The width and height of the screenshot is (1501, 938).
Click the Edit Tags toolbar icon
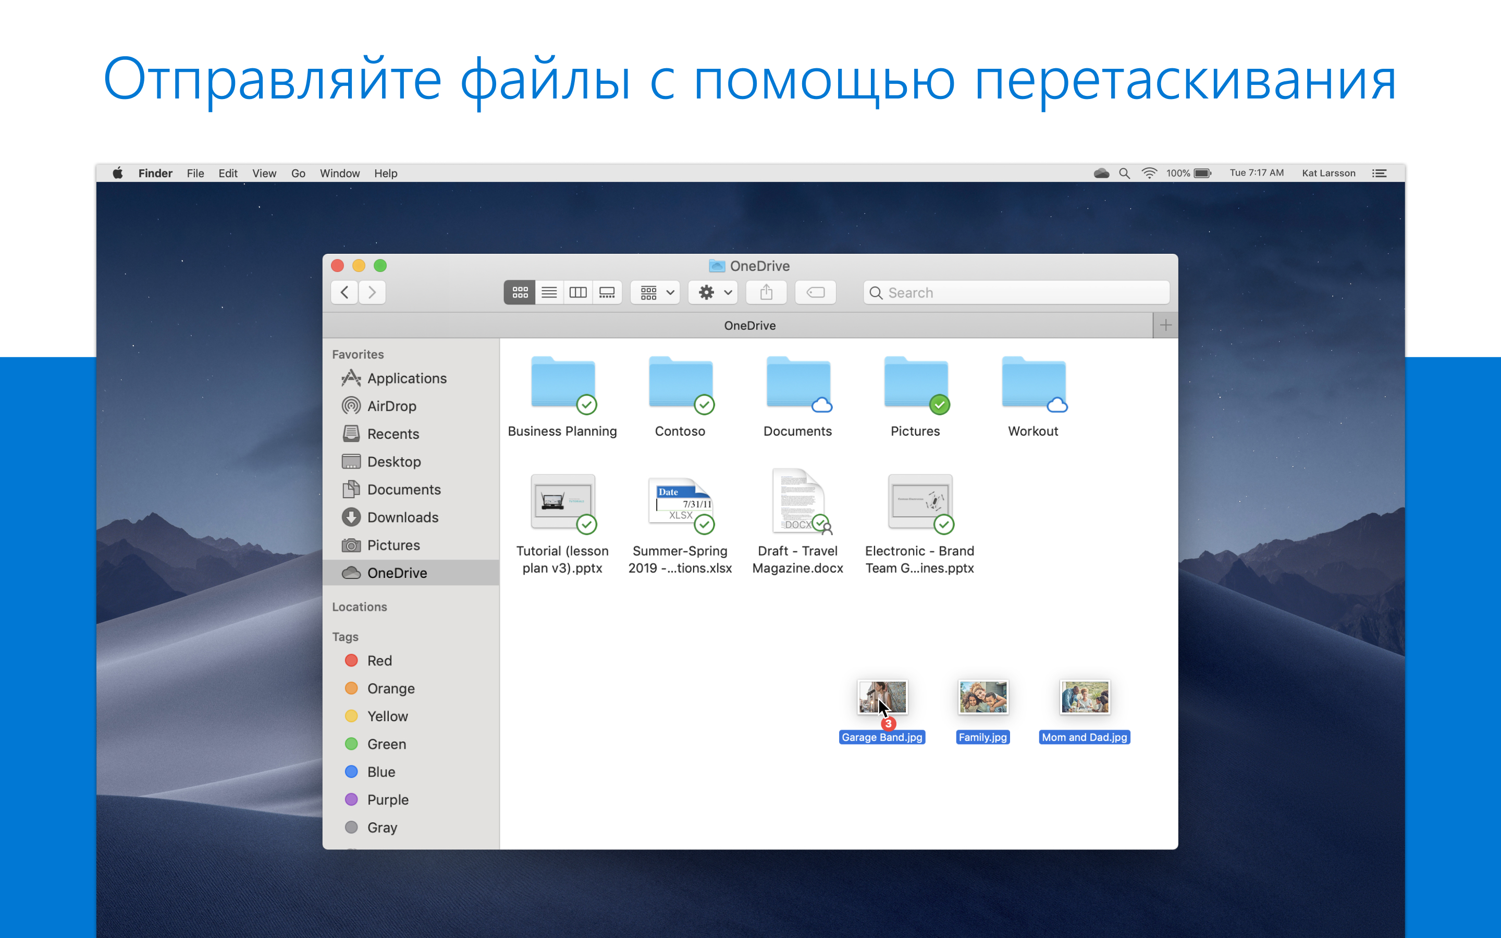815,292
